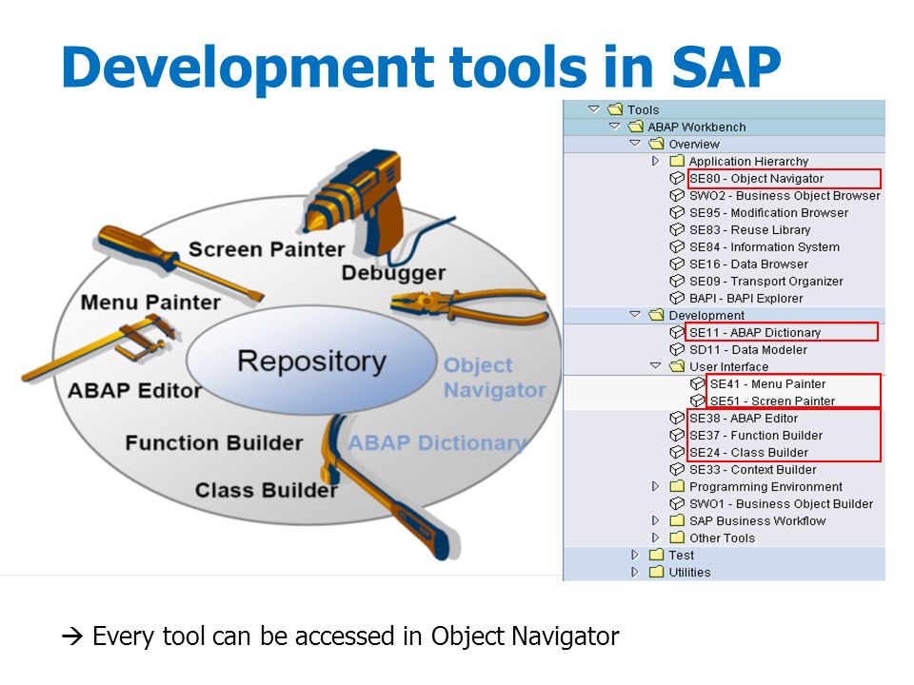Click the Programming Environment folder icon
Screen dimensions: 914x685
[677, 486]
